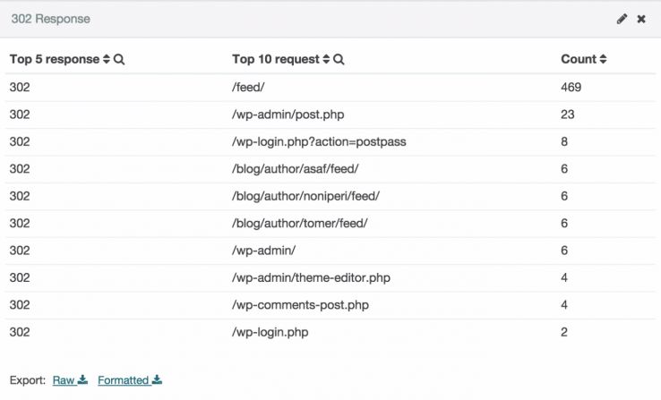661x400 pixels.
Task: Click the count value 469
Action: (571, 87)
